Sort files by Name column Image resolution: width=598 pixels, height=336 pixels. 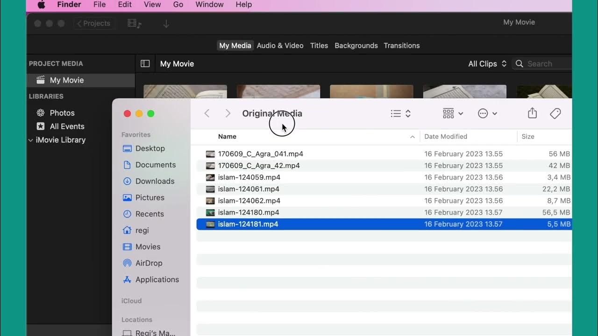point(227,136)
